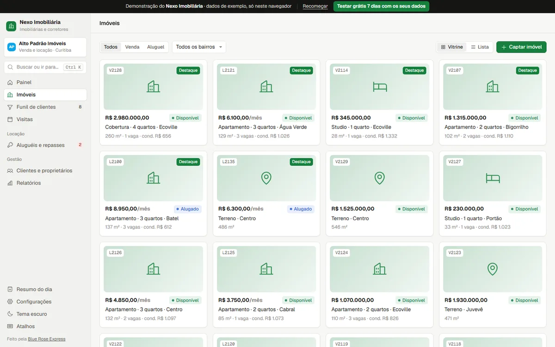Focus the Buscar ou ir para search field

(45, 67)
